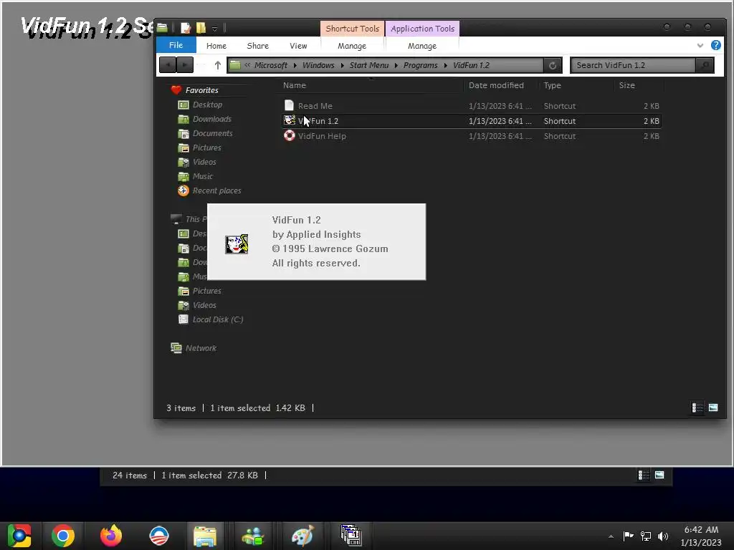The image size is (734, 550).
Task: Open the clock showing 6:42 AM
Action: (701, 536)
